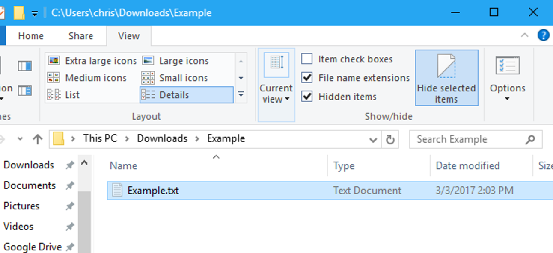Choose Medium icons view
Image resolution: width=553 pixels, height=253 pixels.
point(87,78)
